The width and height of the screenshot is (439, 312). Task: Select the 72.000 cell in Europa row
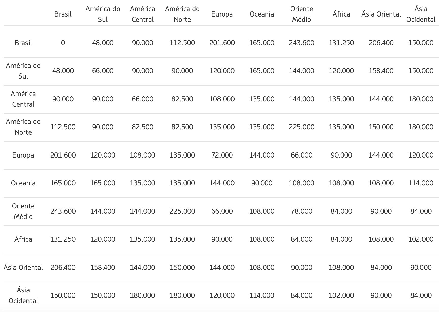222,155
